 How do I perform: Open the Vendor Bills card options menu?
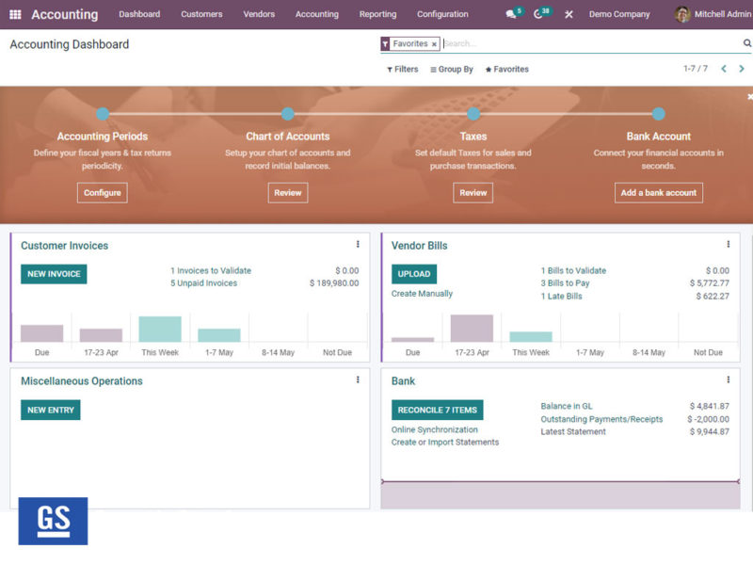point(729,246)
